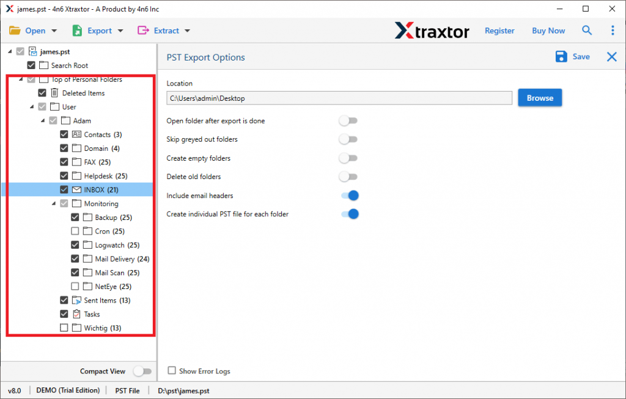Open the three-dot options menu

point(613,30)
